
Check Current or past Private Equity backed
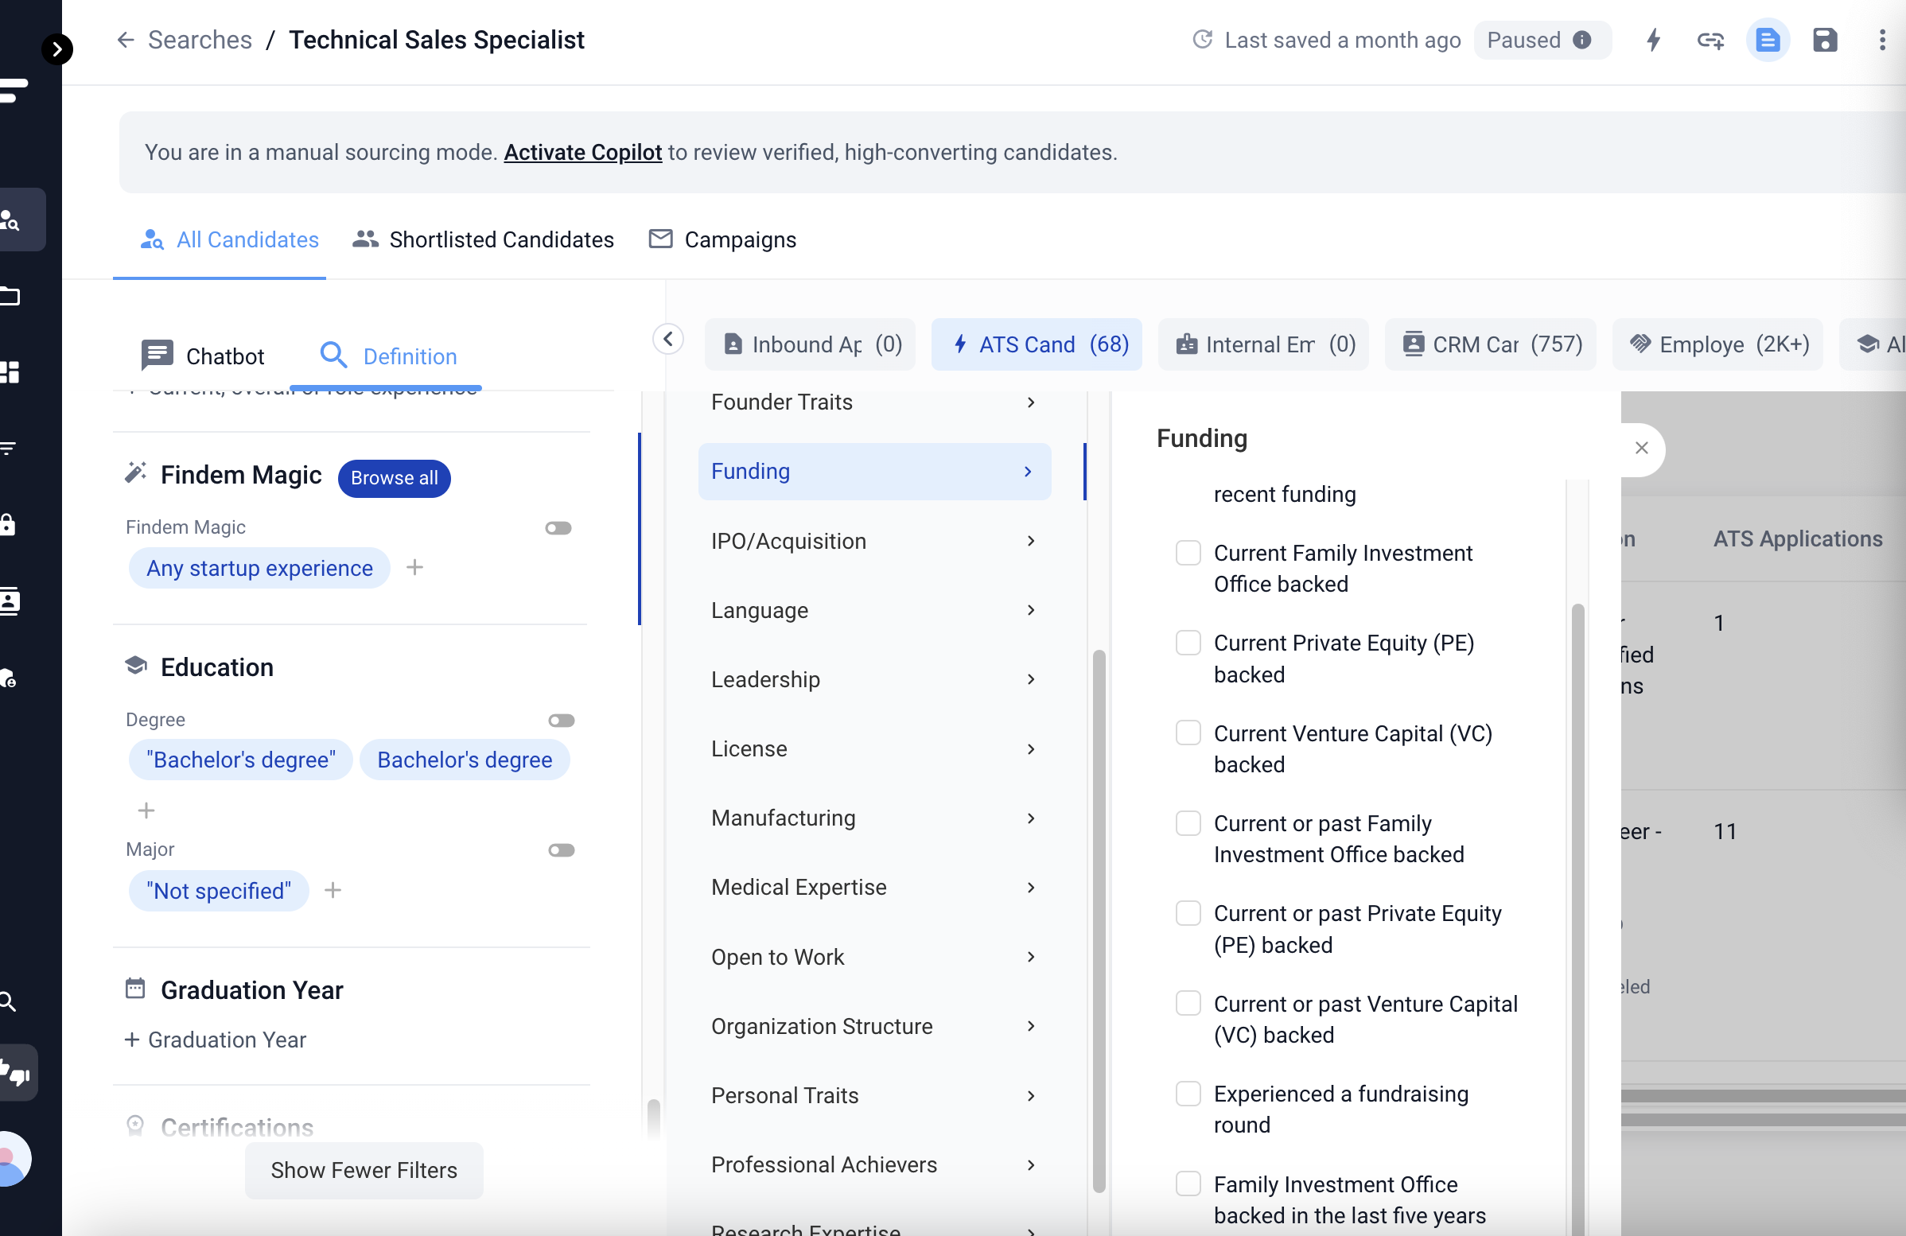1188,913
